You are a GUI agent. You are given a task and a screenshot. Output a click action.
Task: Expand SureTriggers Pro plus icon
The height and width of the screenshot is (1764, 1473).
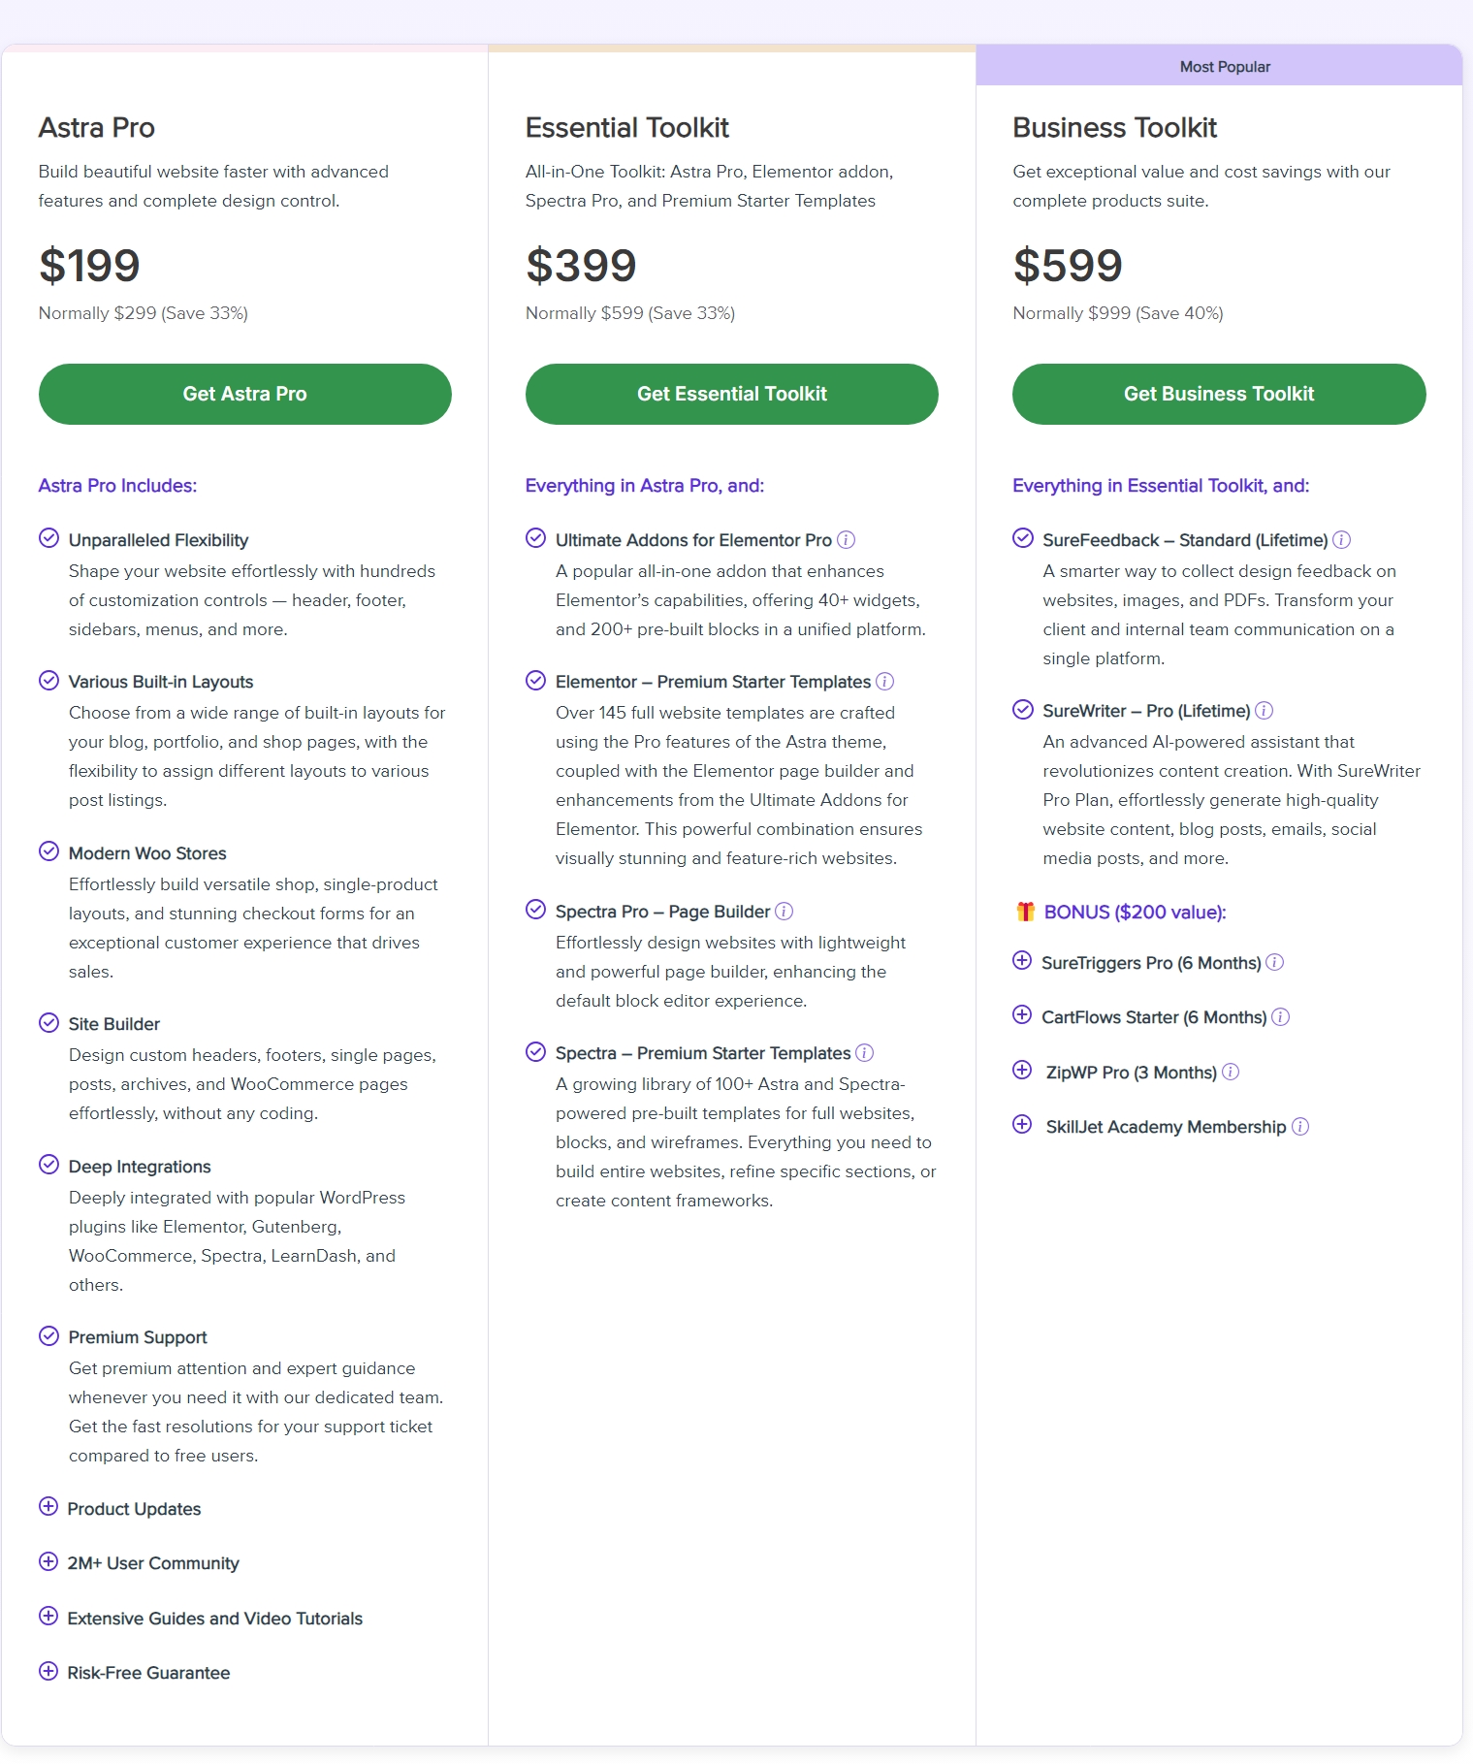tap(1022, 961)
